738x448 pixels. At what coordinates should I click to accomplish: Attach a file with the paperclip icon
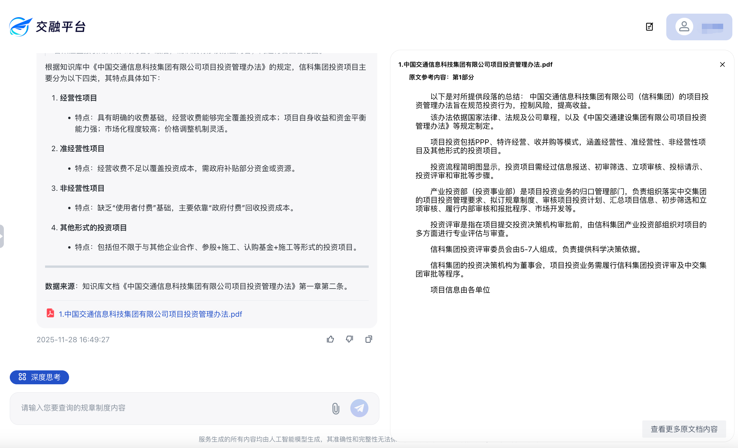click(x=336, y=409)
